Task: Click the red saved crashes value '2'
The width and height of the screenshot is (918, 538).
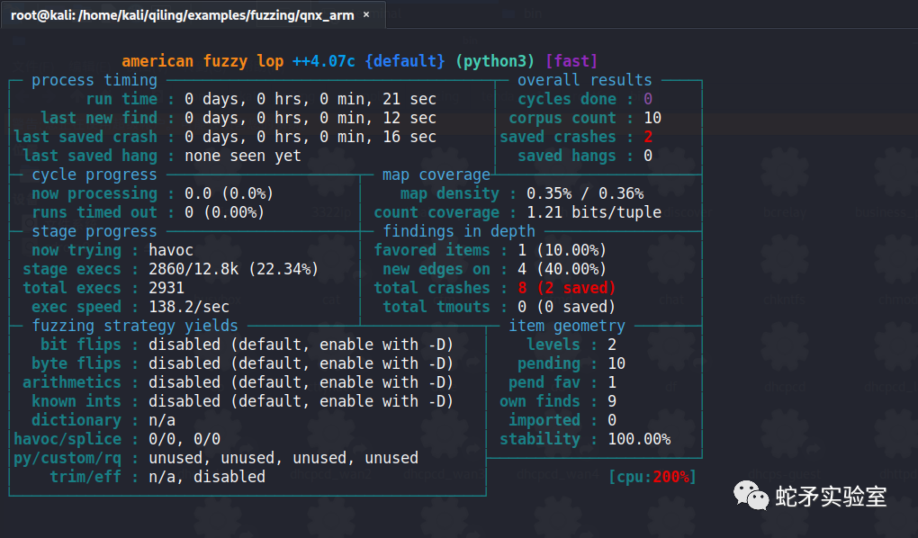Action: (648, 137)
